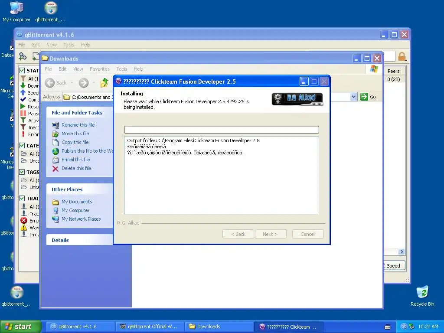Click the Publish this file globe icon

click(x=55, y=151)
